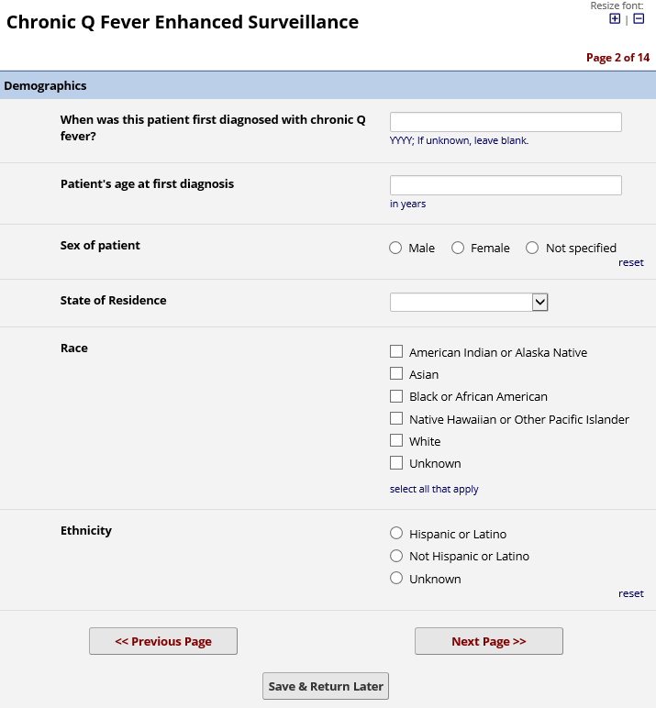This screenshot has height=708, width=656.
Task: Select Male for sex of patient
Action: pyautogui.click(x=395, y=248)
